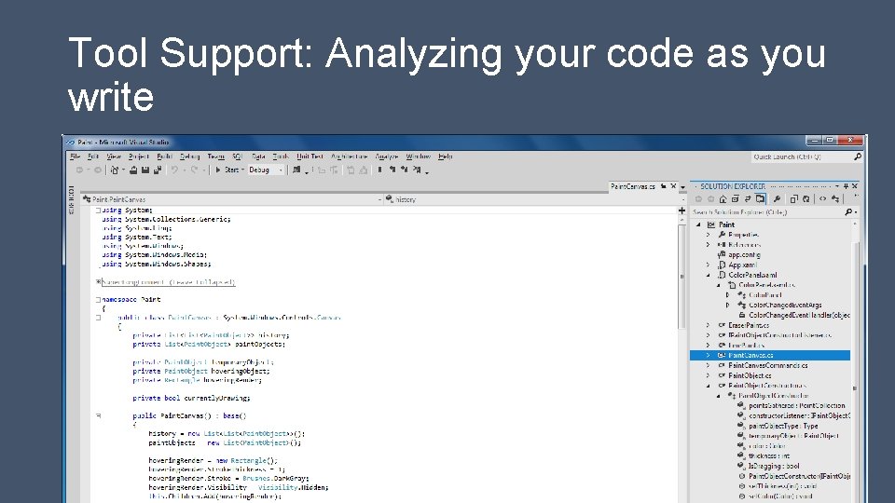This screenshot has width=895, height=503.
Task: Click Solution Explorer Collapse All icon
Action: [736, 199]
